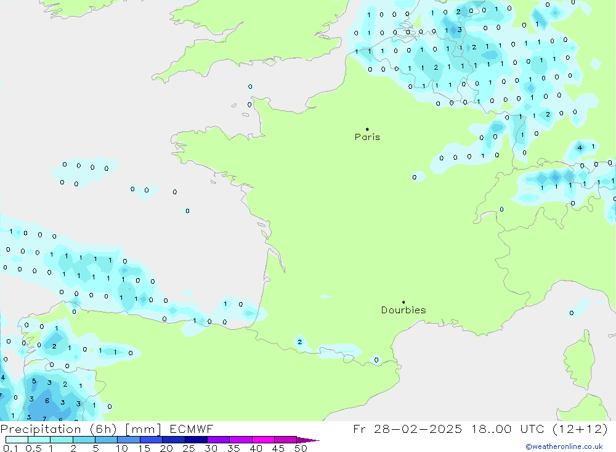
Task: Click the legend value 25
Action: pos(188,448)
